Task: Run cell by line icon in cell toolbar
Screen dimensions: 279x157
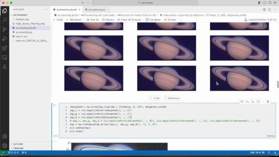Action: 242,102
